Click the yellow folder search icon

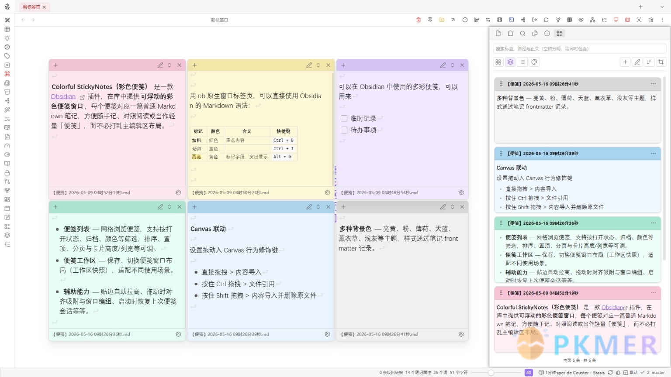(442, 20)
